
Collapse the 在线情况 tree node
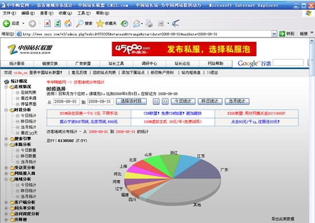click(x=6, y=87)
